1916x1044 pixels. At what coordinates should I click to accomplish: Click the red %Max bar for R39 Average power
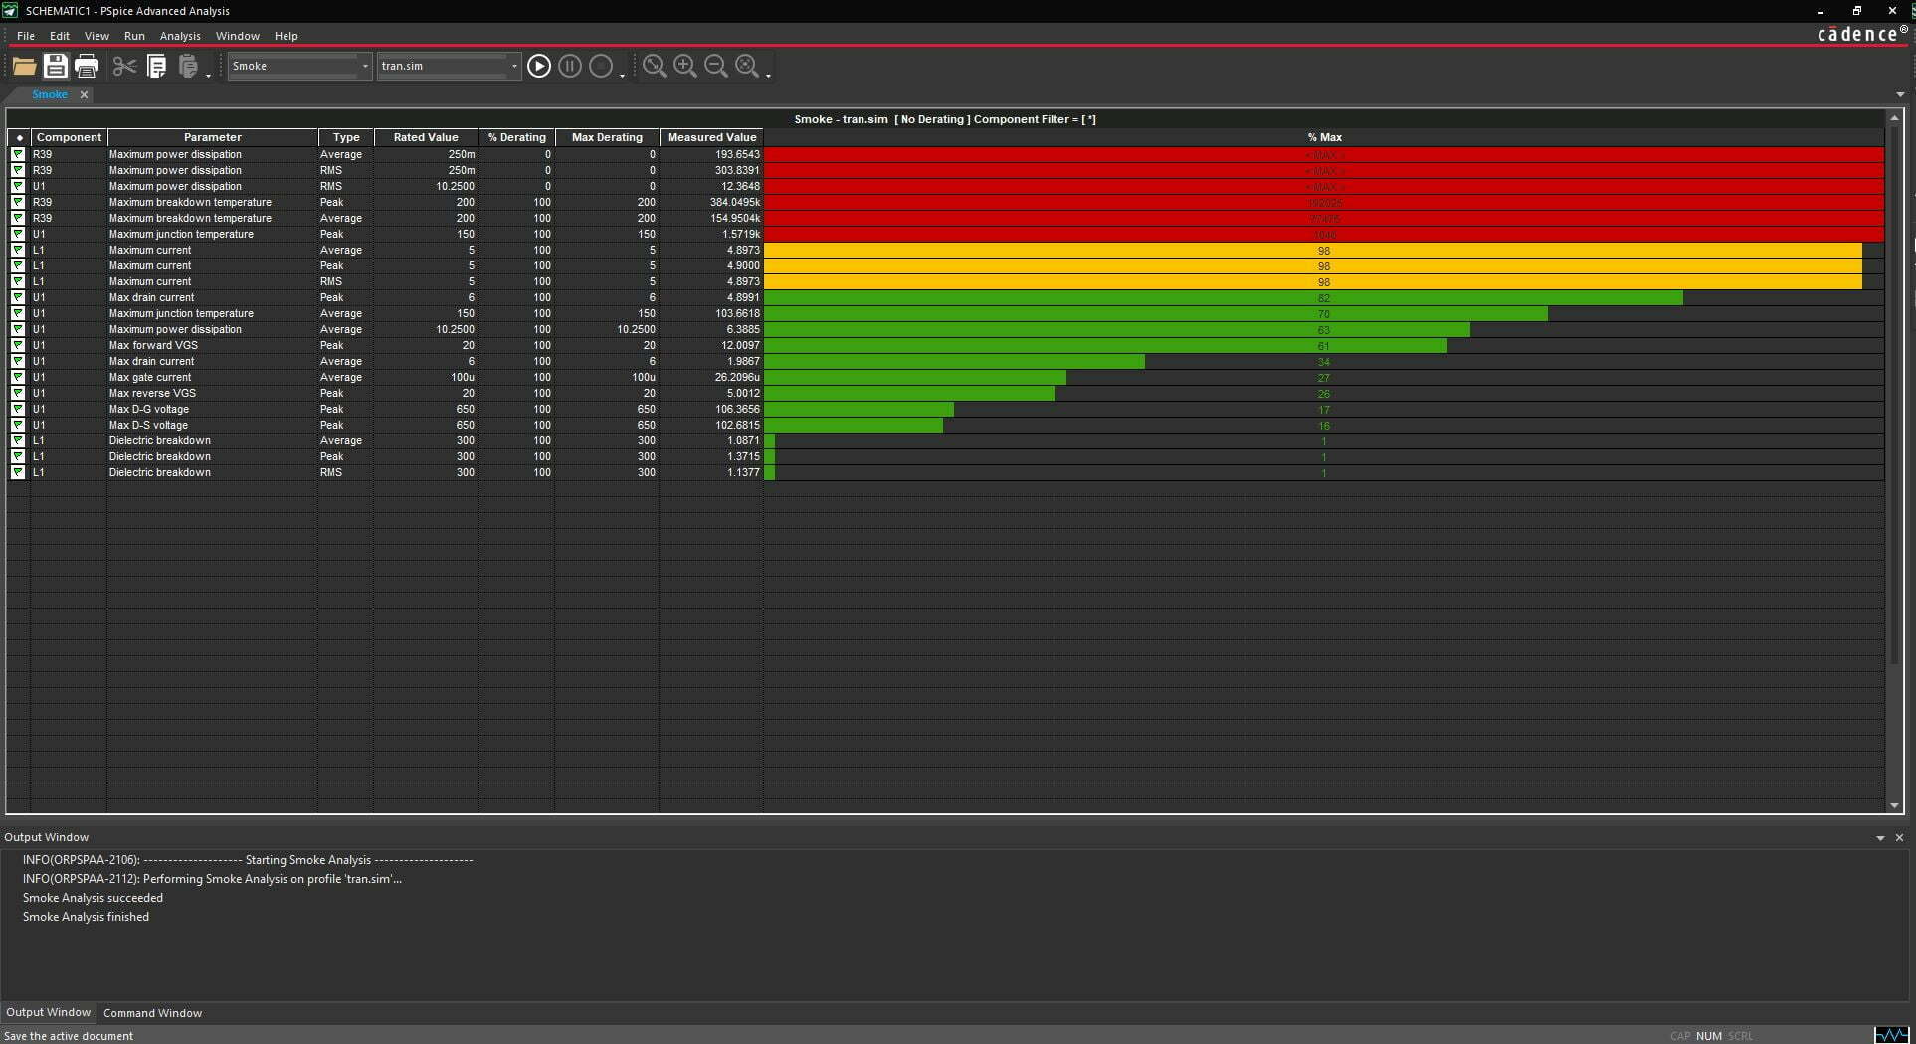pos(1324,154)
